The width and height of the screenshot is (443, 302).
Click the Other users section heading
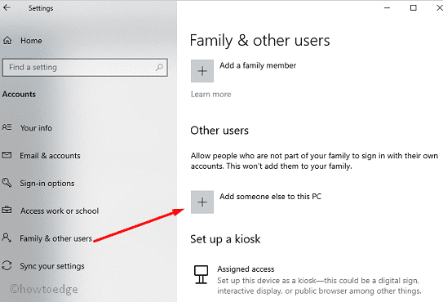219,131
